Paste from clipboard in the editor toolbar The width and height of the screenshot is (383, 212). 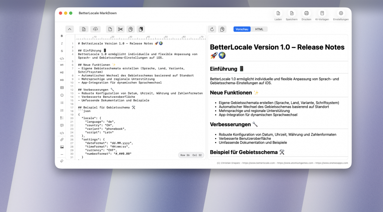click(141, 29)
